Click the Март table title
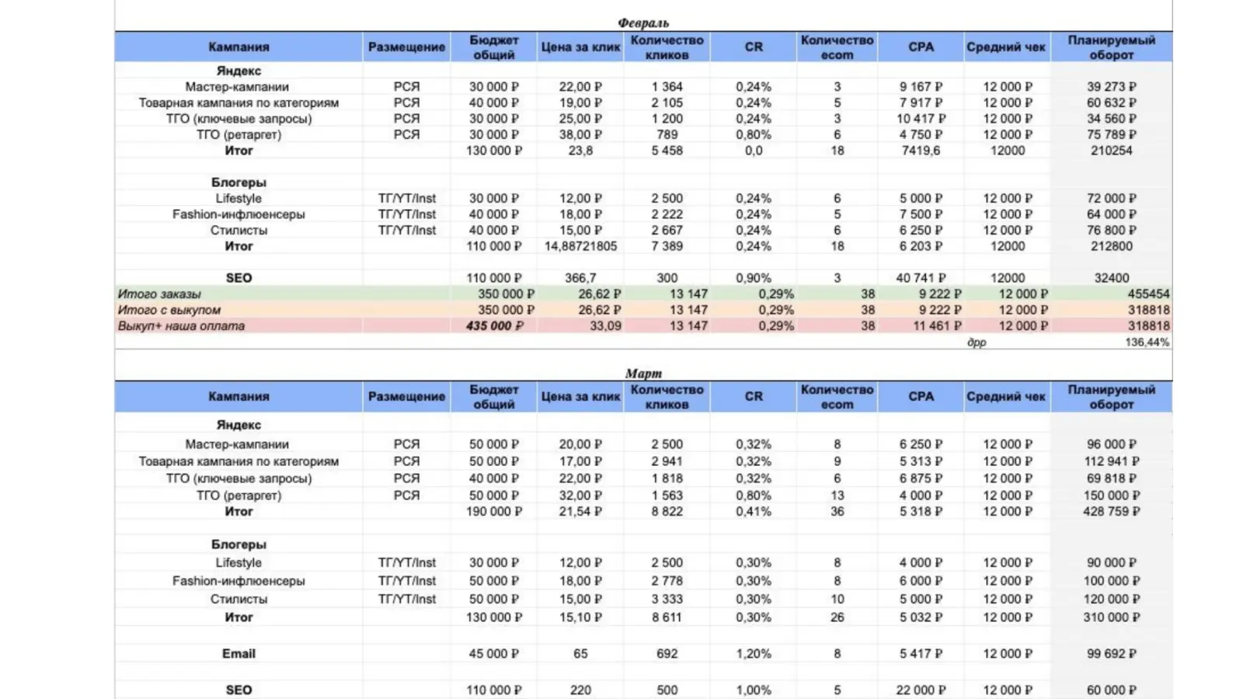This screenshot has height=699, width=1243. click(643, 373)
